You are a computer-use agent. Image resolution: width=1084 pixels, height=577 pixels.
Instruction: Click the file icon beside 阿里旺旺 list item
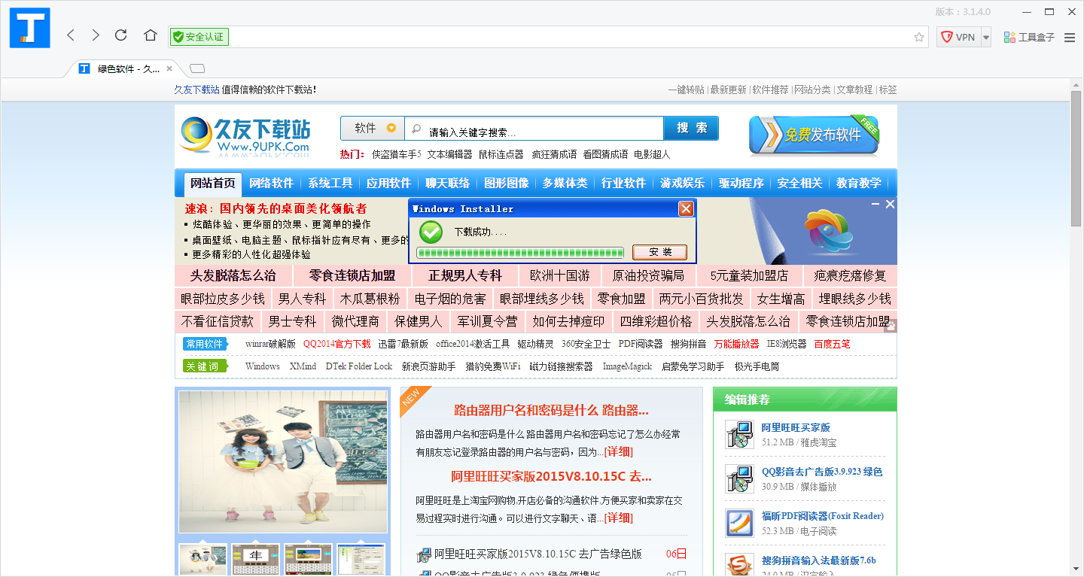424,554
